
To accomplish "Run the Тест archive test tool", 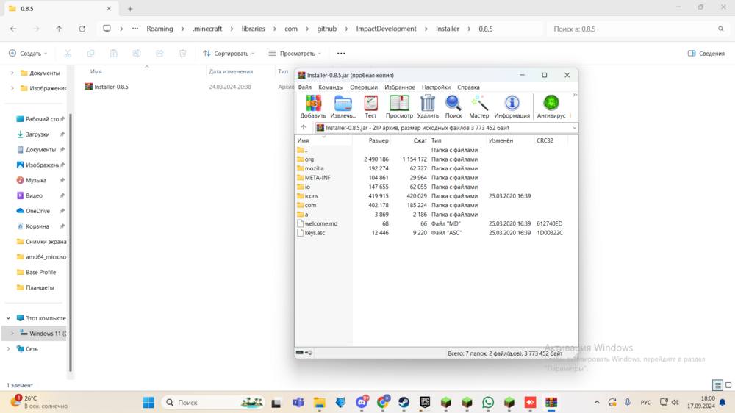I will [370, 107].
